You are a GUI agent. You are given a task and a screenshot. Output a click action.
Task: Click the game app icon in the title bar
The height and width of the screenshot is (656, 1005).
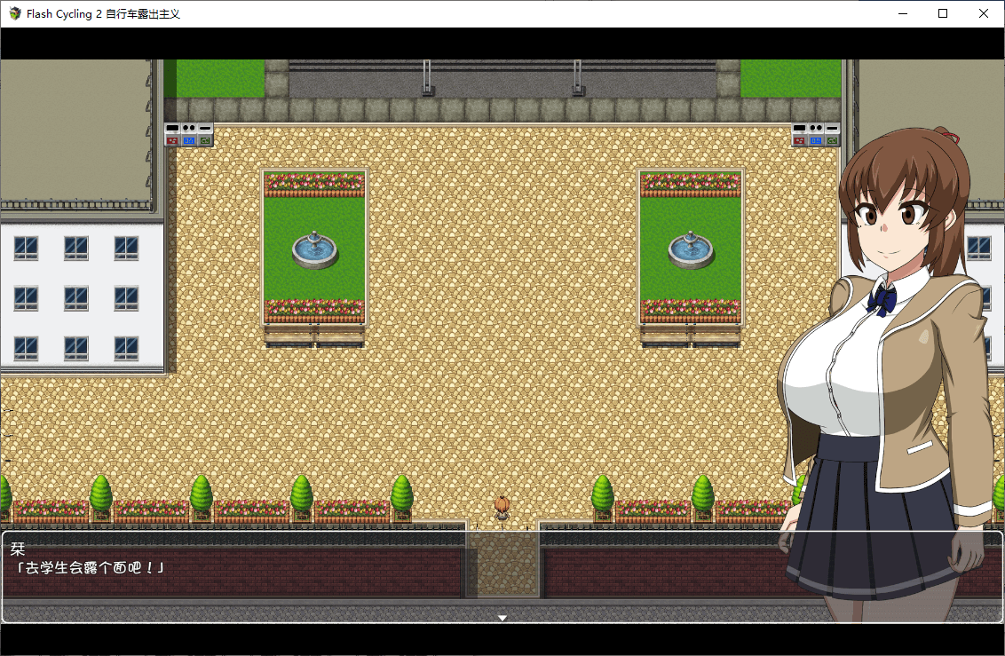[14, 13]
